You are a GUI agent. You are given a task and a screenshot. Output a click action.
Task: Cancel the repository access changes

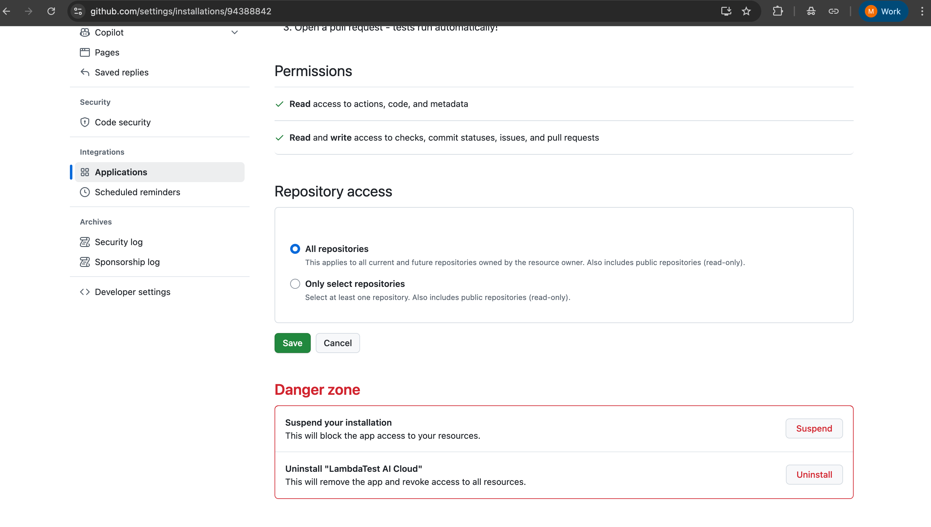[x=338, y=343]
